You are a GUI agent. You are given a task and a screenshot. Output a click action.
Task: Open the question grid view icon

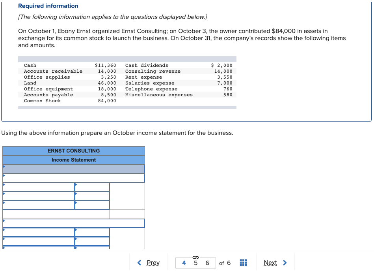[243, 263]
